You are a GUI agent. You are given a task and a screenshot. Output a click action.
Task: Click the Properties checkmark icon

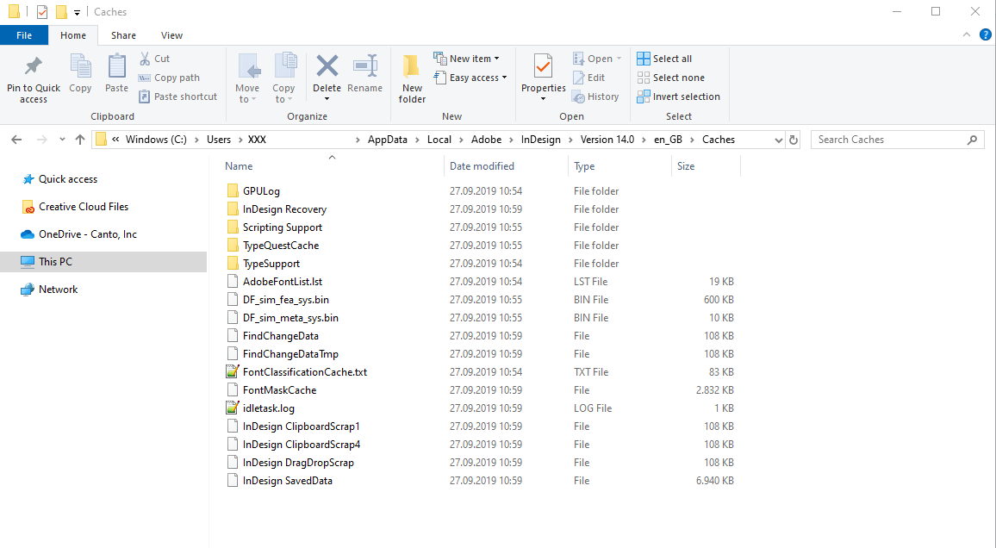pos(543,66)
